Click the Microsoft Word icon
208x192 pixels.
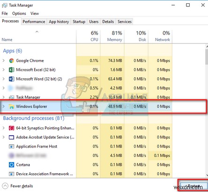(x=11, y=79)
